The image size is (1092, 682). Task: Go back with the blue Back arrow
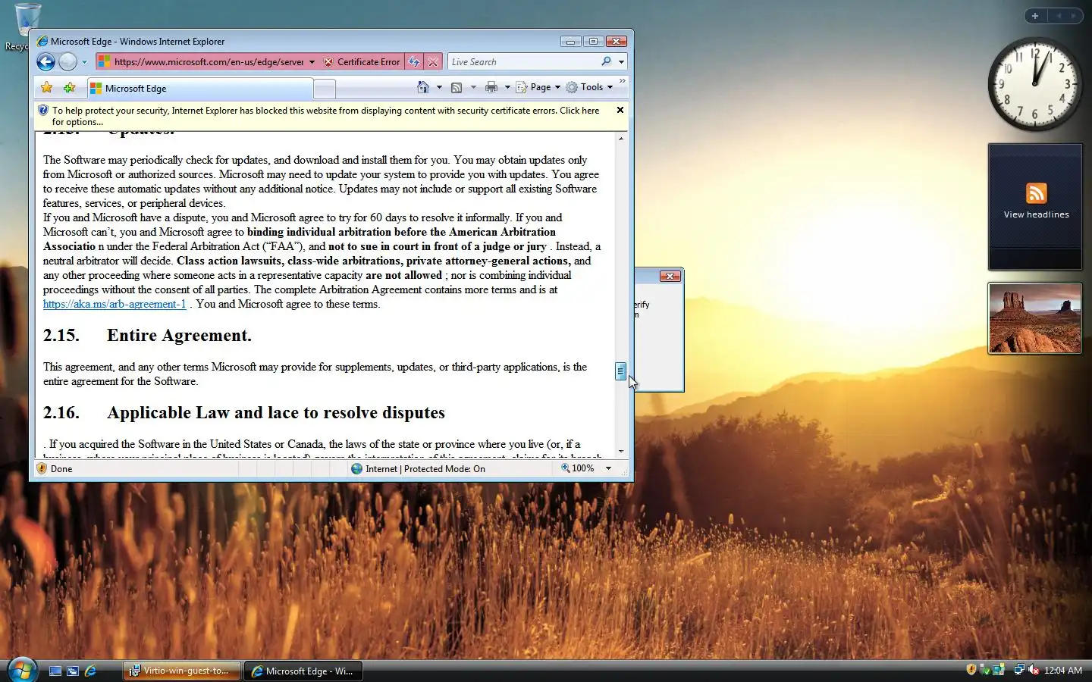point(45,62)
